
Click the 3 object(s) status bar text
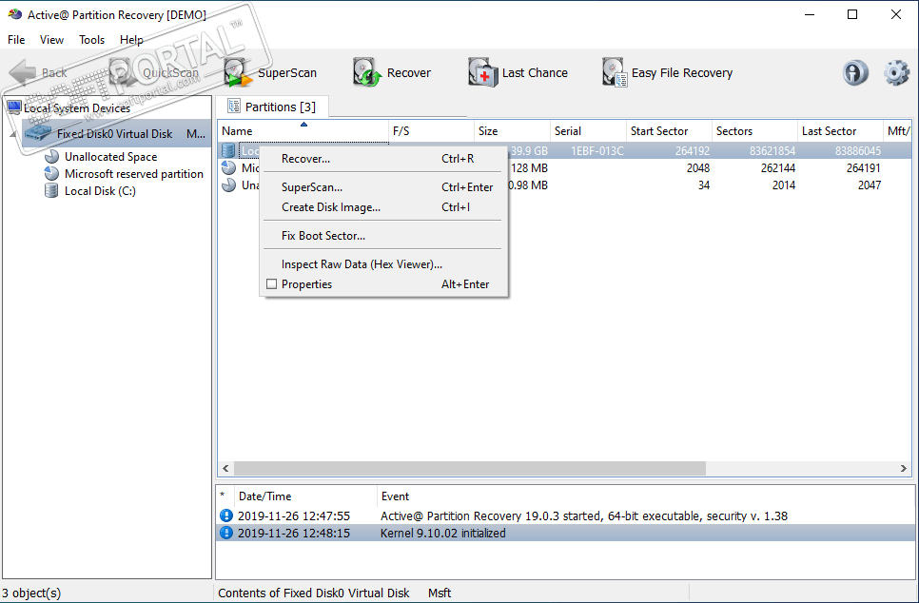pyautogui.click(x=31, y=593)
